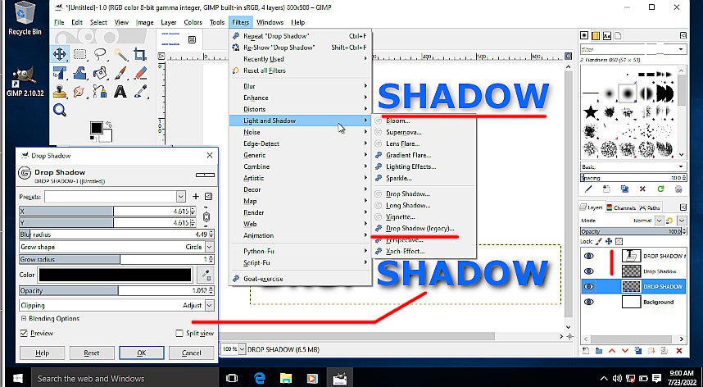Toggle Lock pixels brush icon
This screenshot has width=703, height=387.
(599, 241)
